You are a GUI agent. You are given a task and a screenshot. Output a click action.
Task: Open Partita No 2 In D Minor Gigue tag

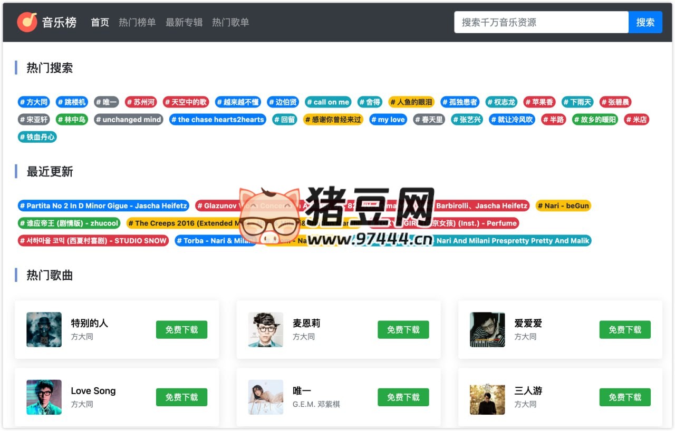tap(103, 205)
